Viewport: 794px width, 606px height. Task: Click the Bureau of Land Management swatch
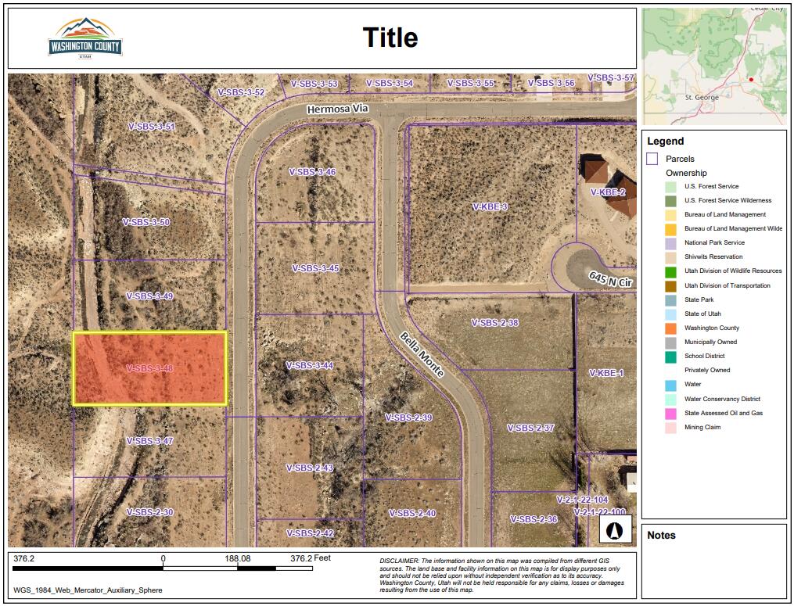click(670, 214)
